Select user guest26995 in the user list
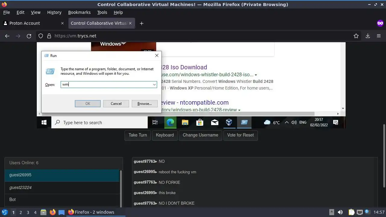The width and height of the screenshot is (386, 217). pyautogui.click(x=62, y=175)
